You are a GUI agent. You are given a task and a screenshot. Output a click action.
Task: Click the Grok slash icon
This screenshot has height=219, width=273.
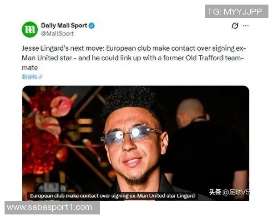point(235,26)
